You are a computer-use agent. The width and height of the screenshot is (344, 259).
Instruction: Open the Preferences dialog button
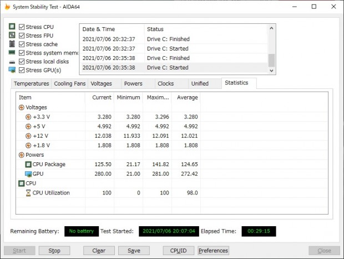213,251
